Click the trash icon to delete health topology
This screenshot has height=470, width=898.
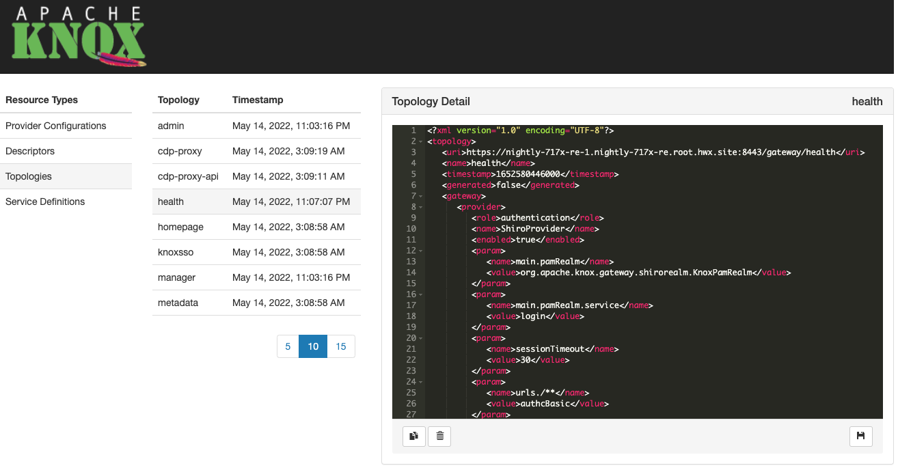pos(439,436)
